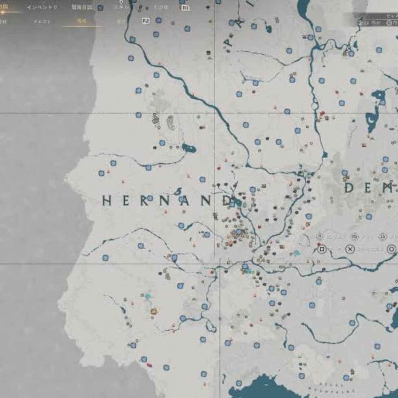Viewport: 398px width, 398px height.
Task: Click the Circle button prompt
Action: [391, 249]
